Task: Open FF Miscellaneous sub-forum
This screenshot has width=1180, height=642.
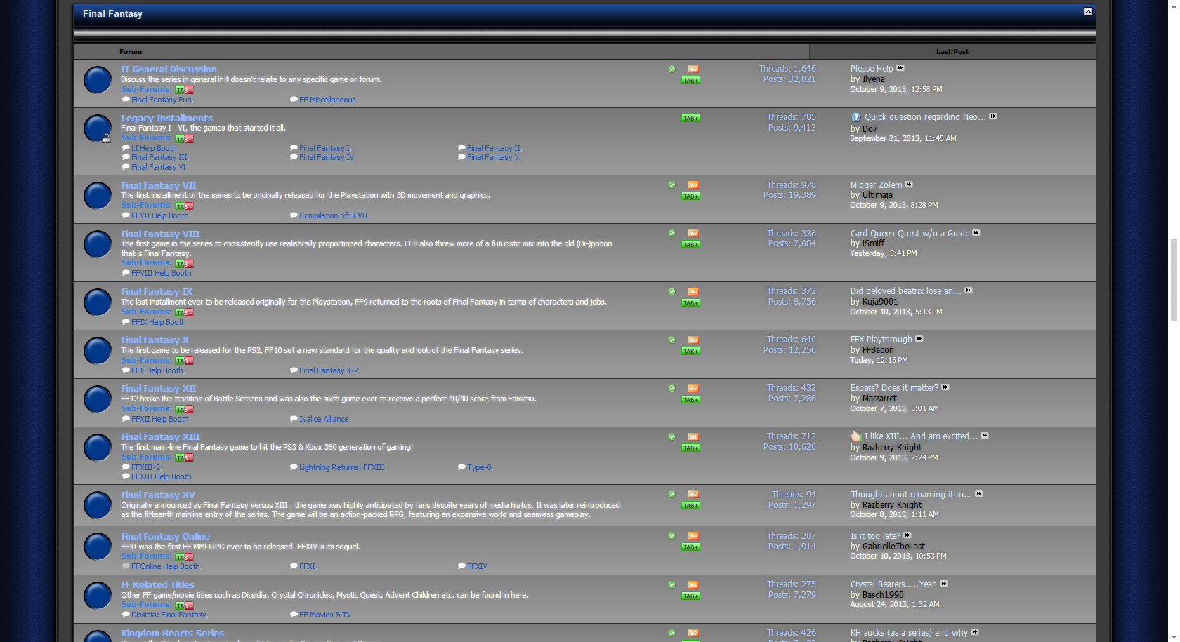Action: [327, 100]
